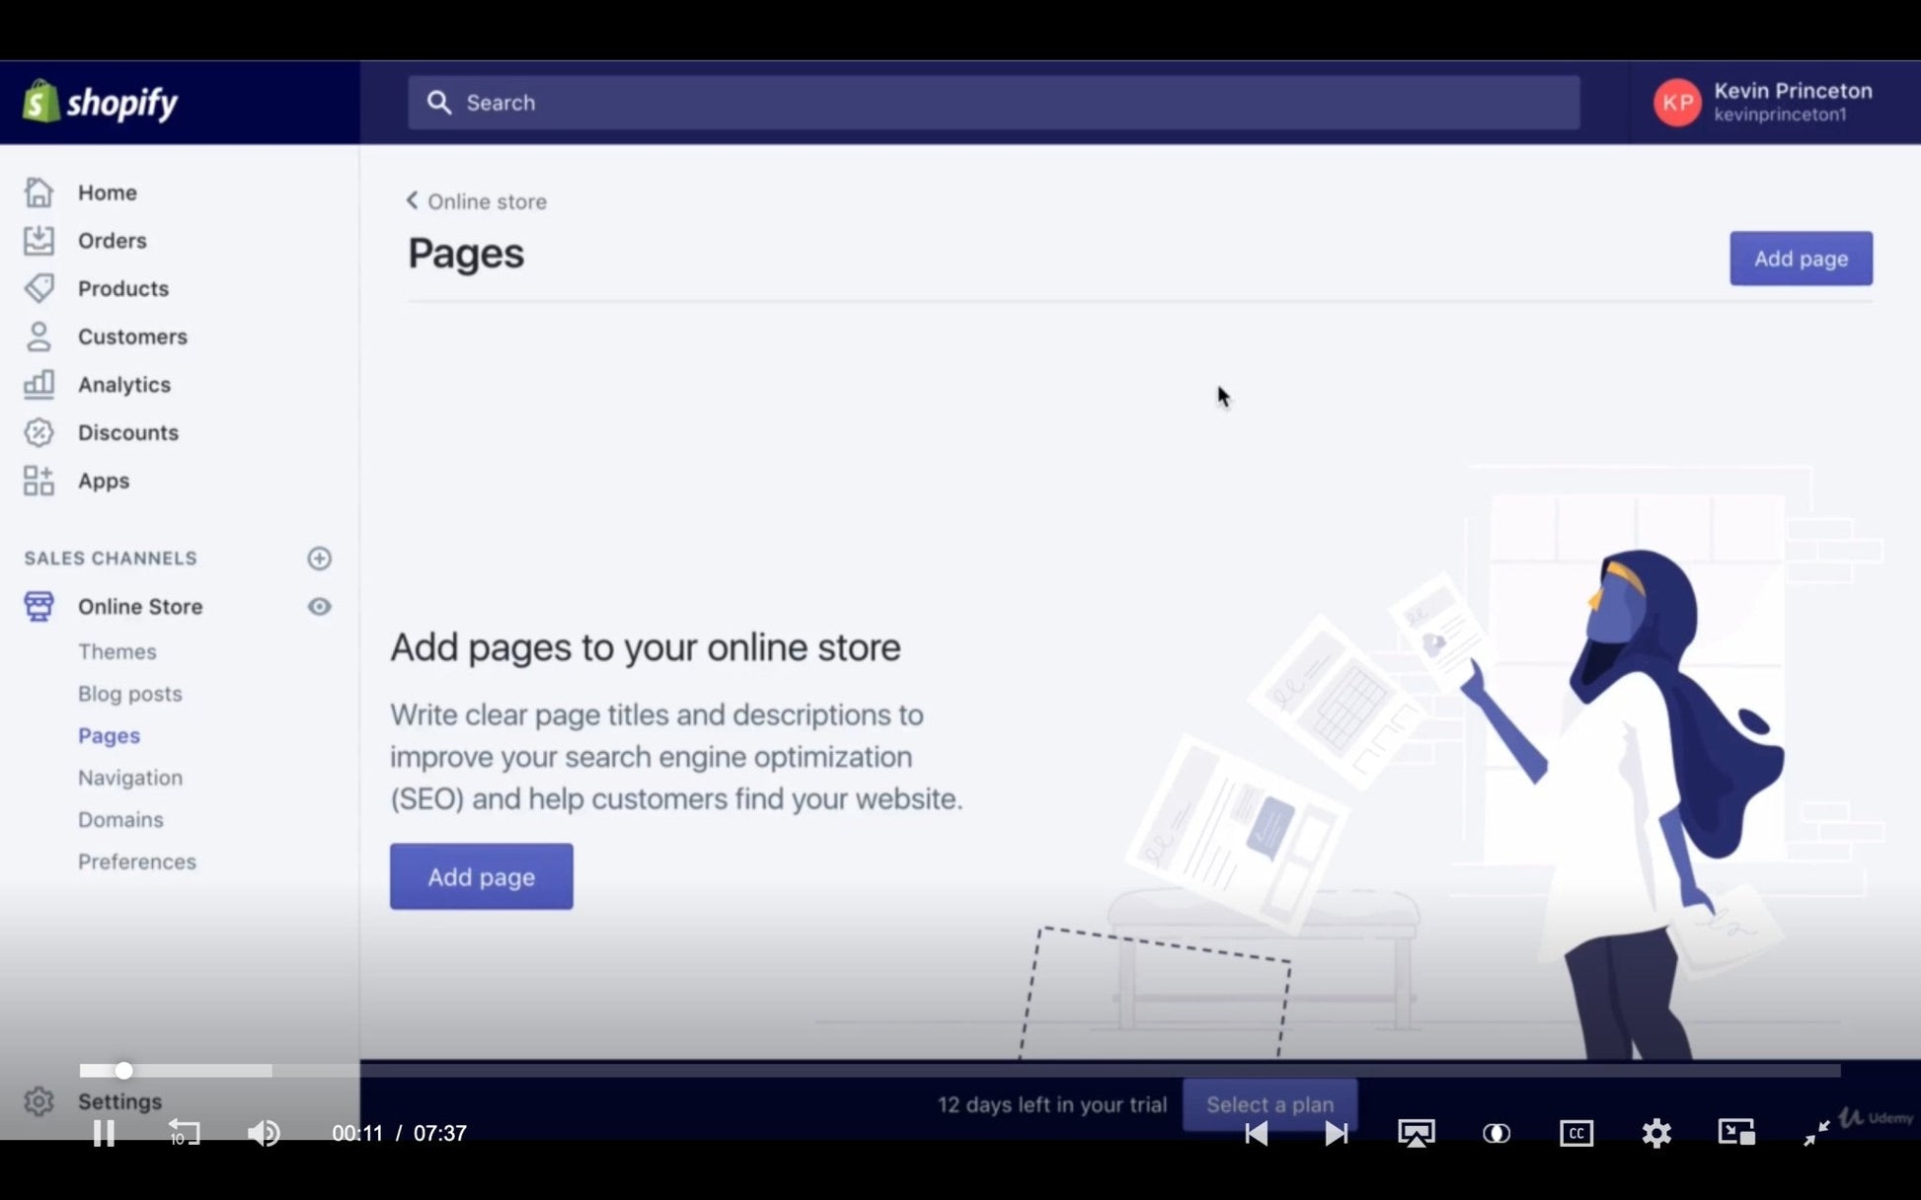Click the Online Store storefront icon
The image size is (1921, 1200).
tap(38, 606)
